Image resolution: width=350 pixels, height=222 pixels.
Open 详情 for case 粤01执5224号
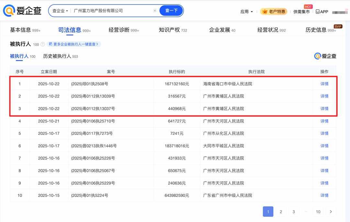coord(324,195)
